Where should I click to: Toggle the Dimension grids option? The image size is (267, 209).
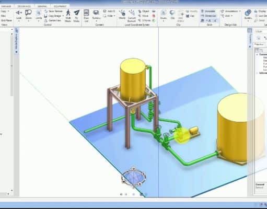(x=208, y=16)
